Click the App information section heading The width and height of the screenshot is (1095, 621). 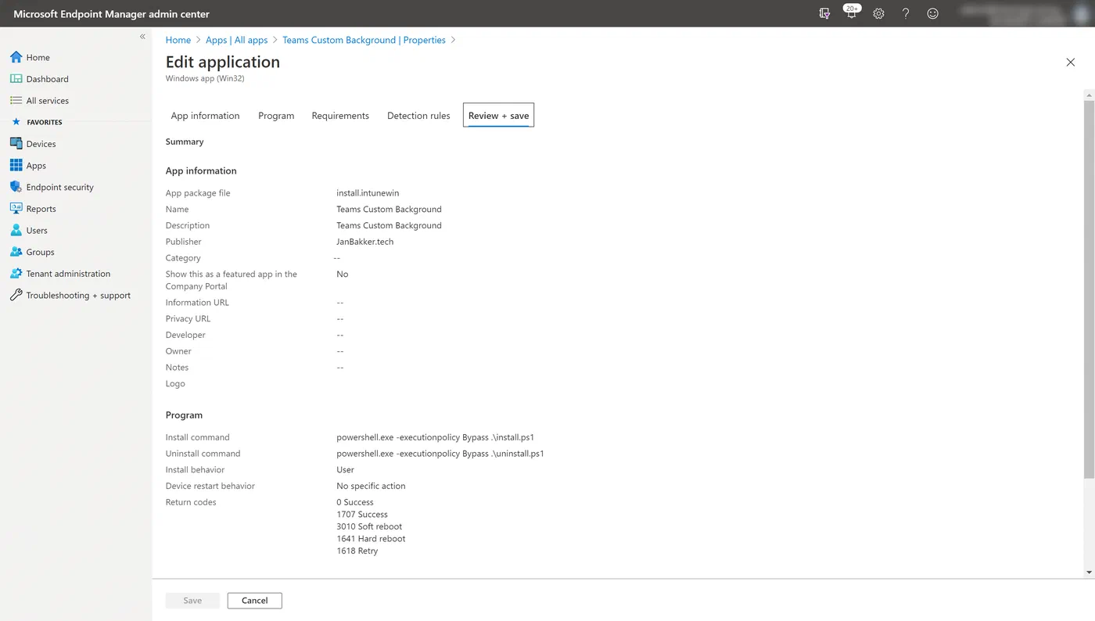pyautogui.click(x=201, y=171)
